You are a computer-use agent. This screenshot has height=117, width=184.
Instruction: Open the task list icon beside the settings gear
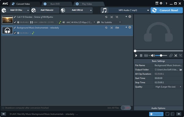tap(157, 3)
